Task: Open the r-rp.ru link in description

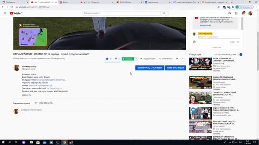Action: (x=56, y=88)
